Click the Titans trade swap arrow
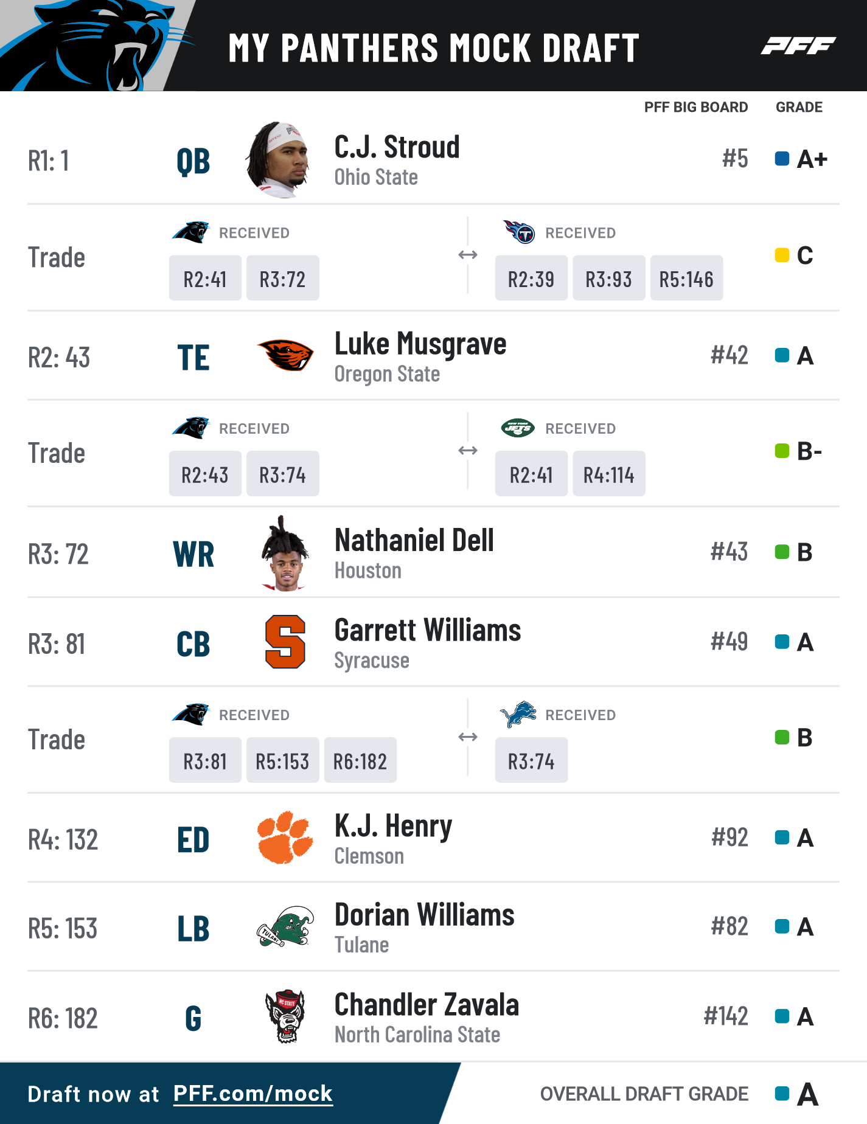 click(x=468, y=255)
